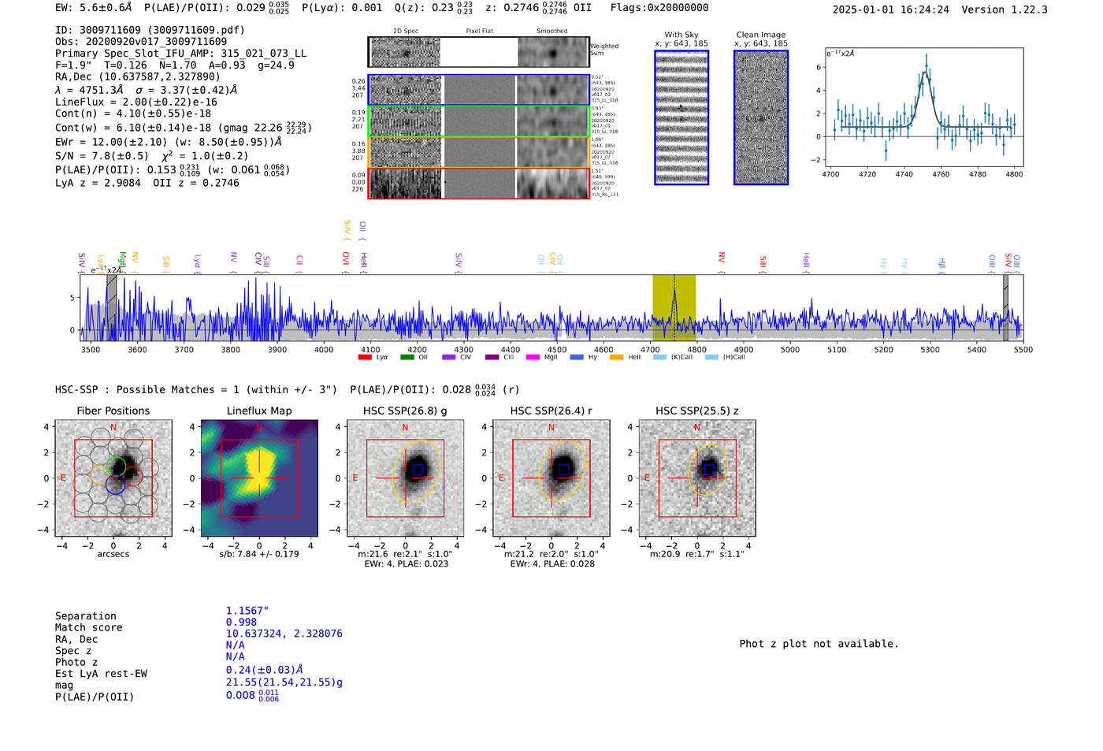This screenshot has width=1103, height=751.
Task: Open the HSC SSP(26.4) r image
Action: [551, 478]
